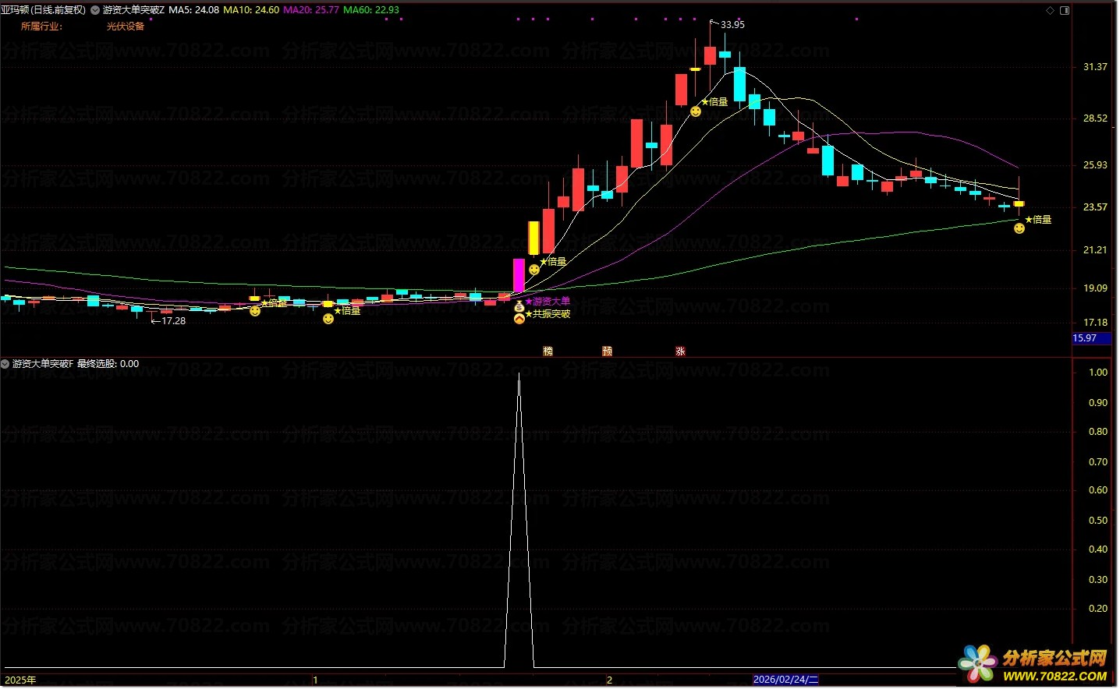Click the 榜 event marker

548,352
